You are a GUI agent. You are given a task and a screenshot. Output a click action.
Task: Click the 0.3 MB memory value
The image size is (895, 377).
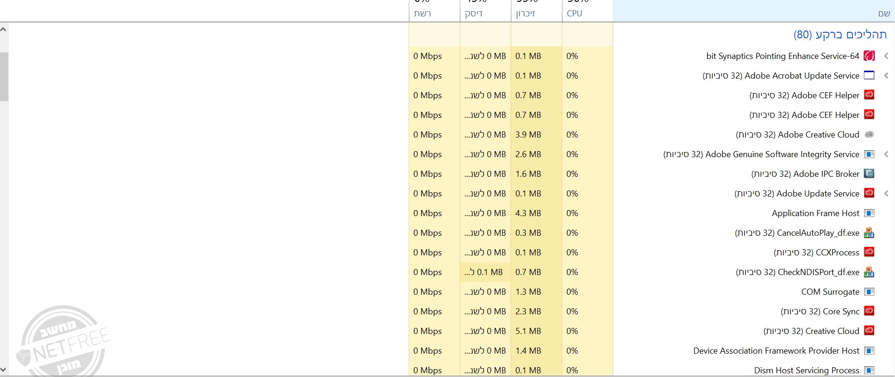(528, 233)
